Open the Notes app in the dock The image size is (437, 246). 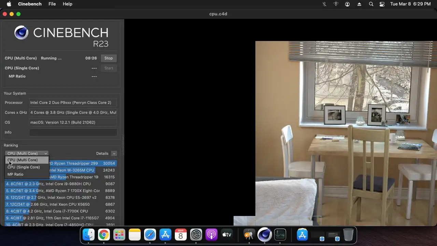[x=135, y=235]
